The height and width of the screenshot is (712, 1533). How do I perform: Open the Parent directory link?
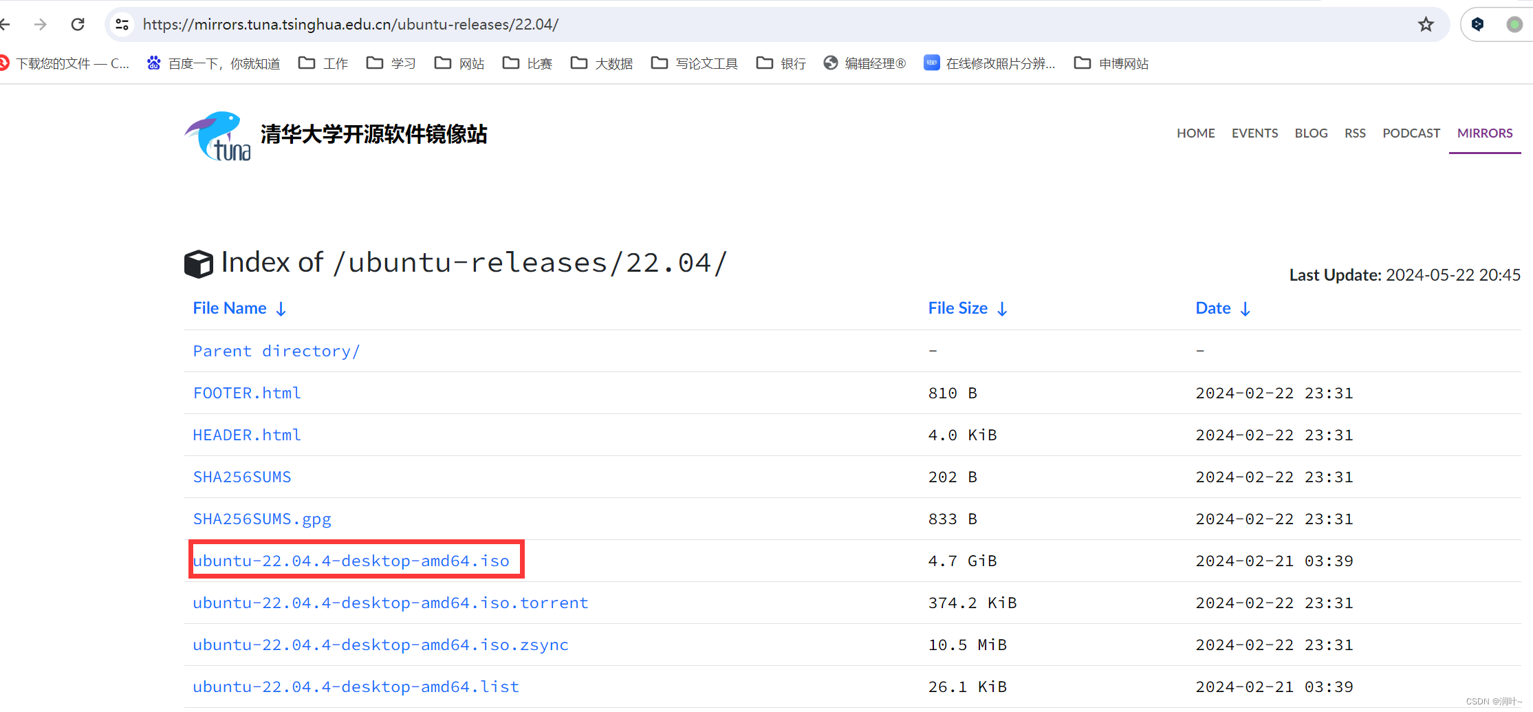click(x=276, y=352)
